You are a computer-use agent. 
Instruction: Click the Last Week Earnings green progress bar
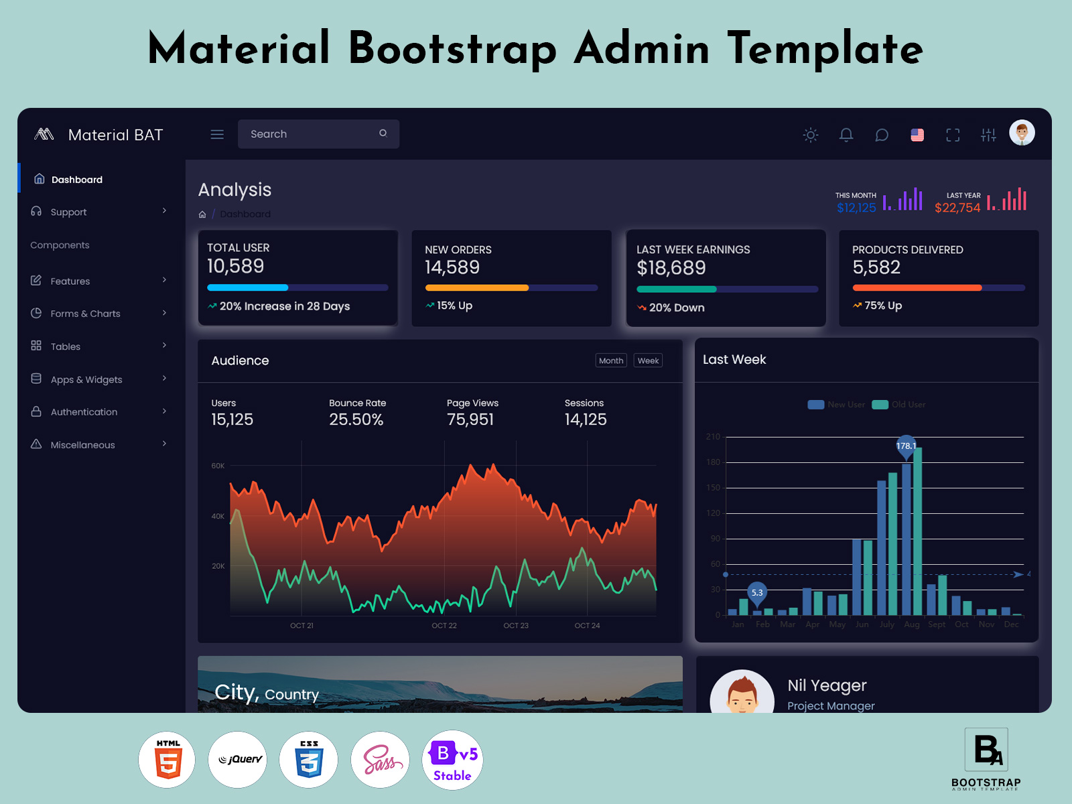(x=727, y=289)
